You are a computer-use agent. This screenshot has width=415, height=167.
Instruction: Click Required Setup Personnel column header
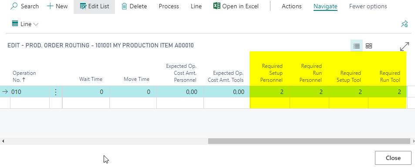(272, 73)
